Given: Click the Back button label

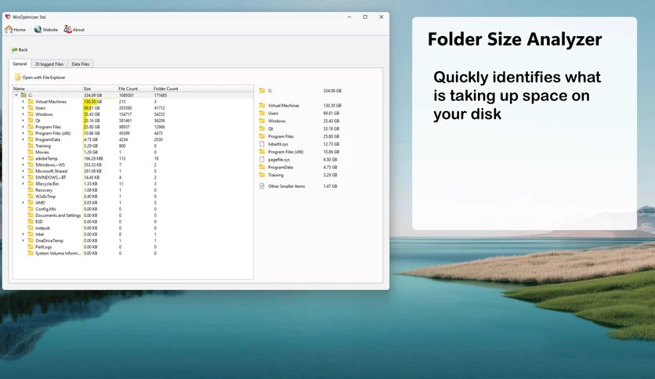Looking at the screenshot, I should [x=23, y=49].
